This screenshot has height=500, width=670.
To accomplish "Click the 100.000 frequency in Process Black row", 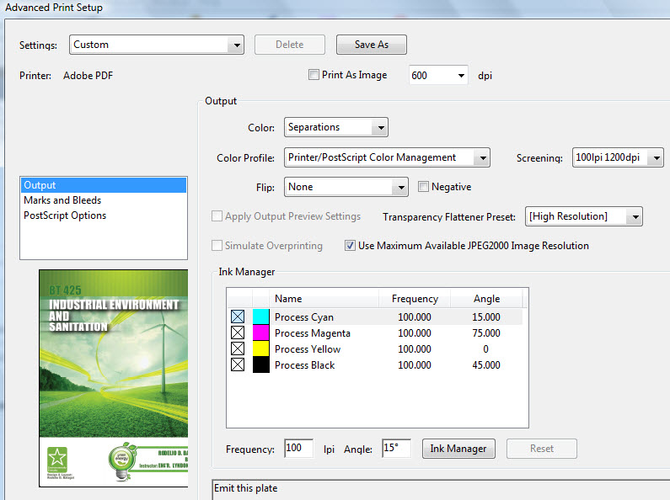I will pos(415,365).
